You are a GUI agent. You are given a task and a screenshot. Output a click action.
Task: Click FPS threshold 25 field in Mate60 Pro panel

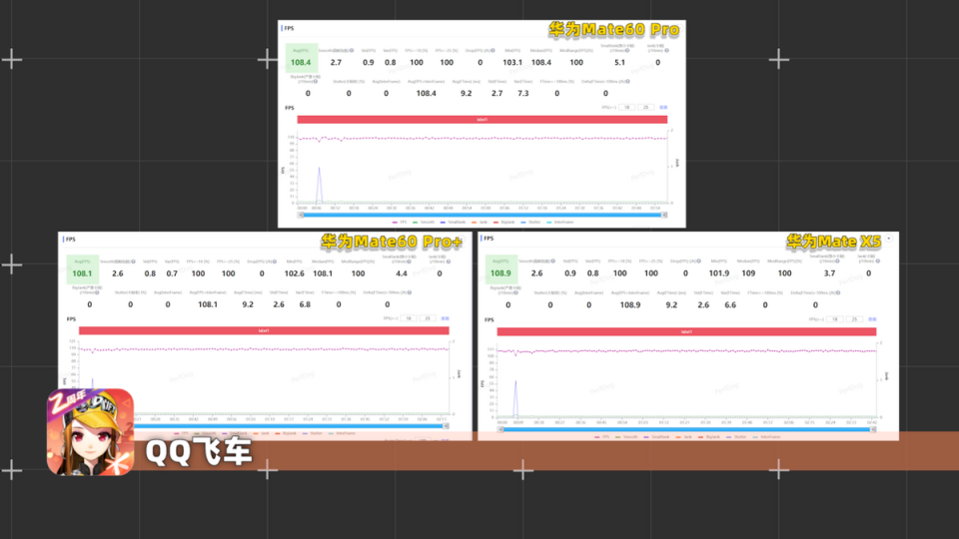tap(646, 108)
